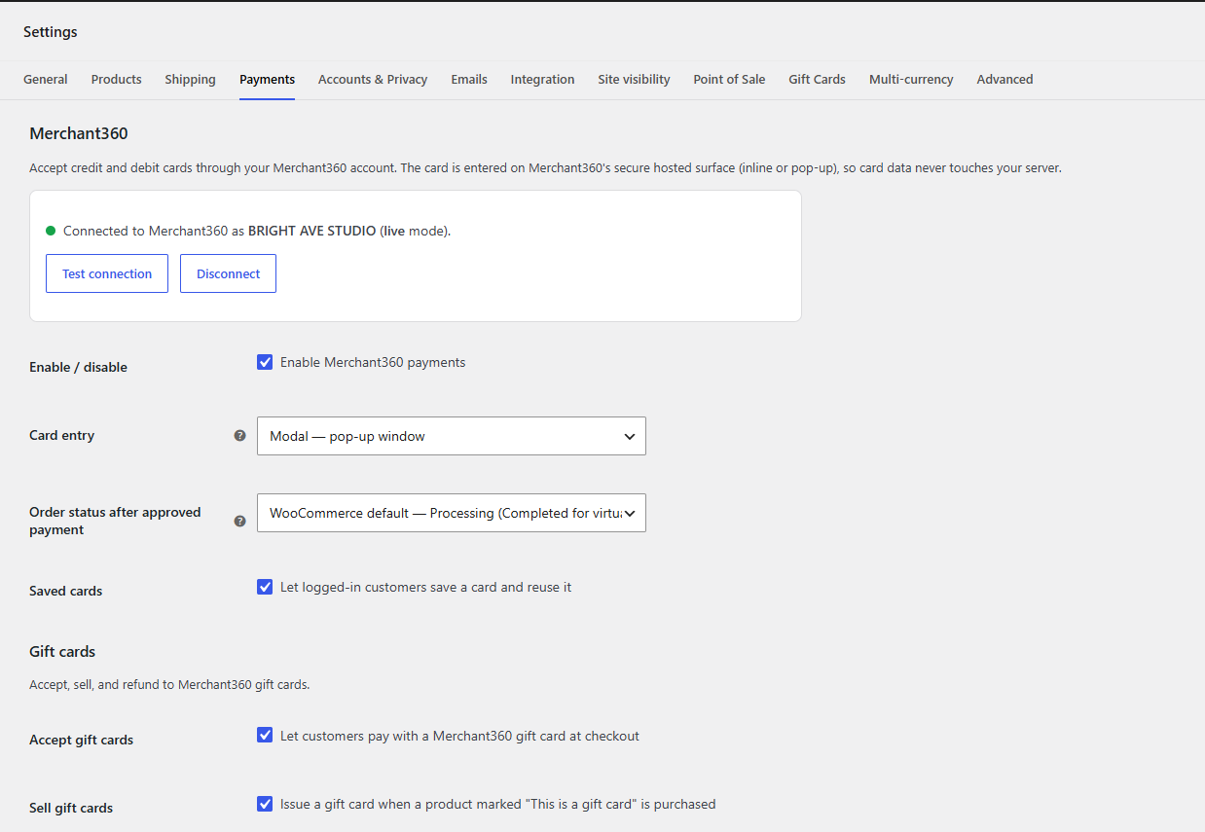Click the Merchant360 section heading
1205x832 pixels.
pos(79,134)
